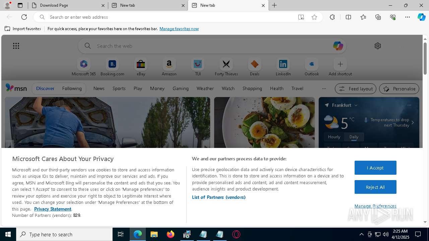429x241 pixels.
Task: Click the immersive reader icon in the address bar
Action: 301,17
